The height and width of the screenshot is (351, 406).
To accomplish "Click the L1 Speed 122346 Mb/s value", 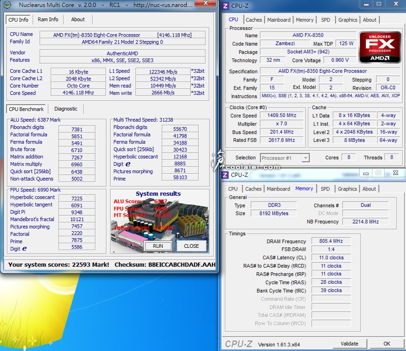I will point(163,72).
